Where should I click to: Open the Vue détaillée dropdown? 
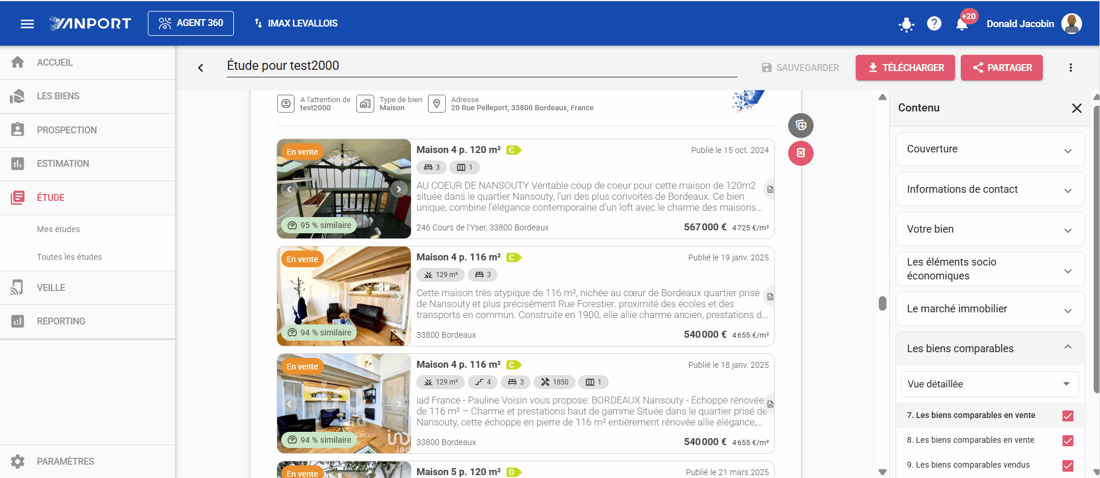990,384
